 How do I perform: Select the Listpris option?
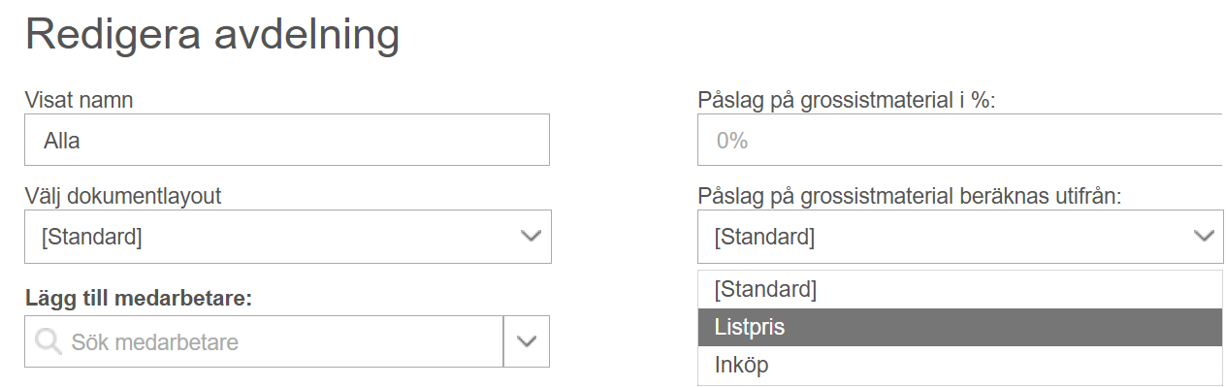pyautogui.click(x=959, y=328)
